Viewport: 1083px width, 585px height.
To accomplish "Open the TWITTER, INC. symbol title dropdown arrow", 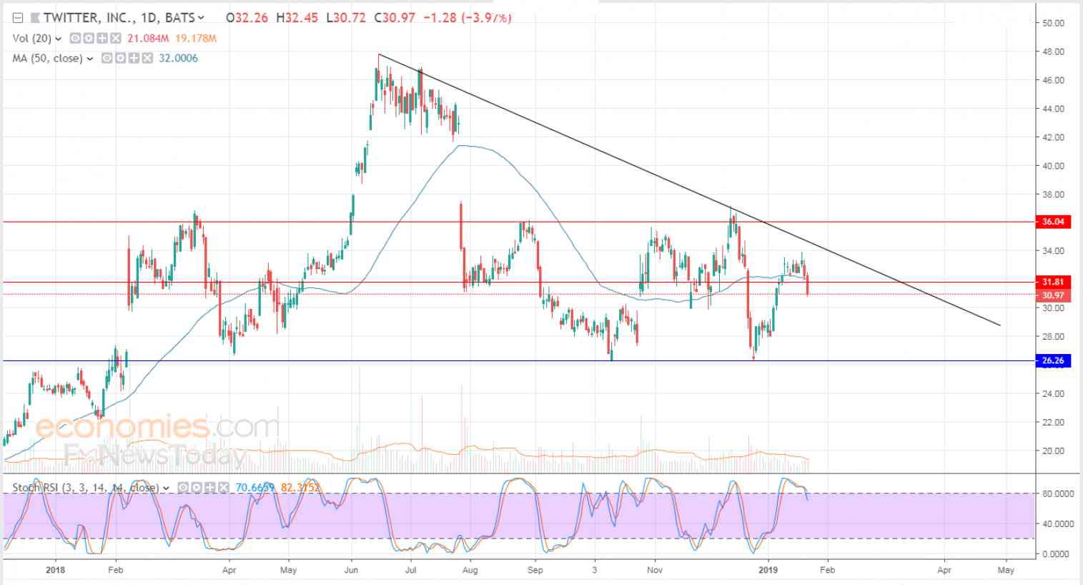I will [x=201, y=18].
